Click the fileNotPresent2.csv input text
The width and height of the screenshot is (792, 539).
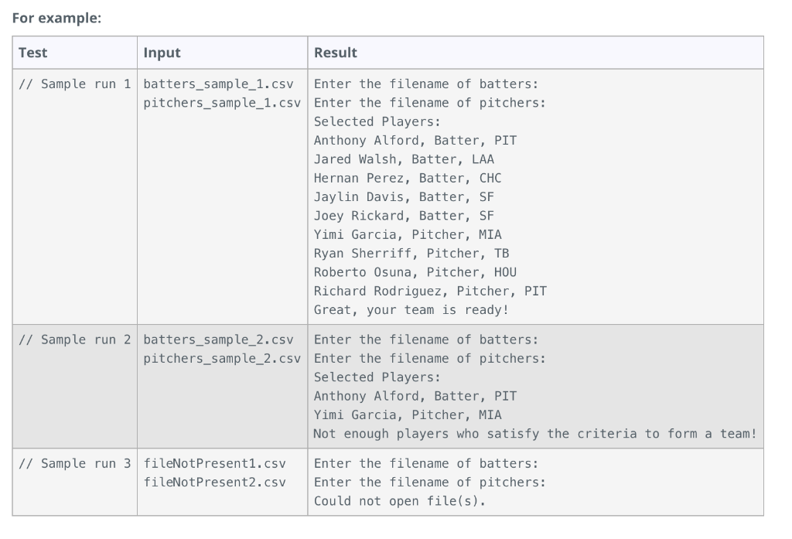click(214, 482)
